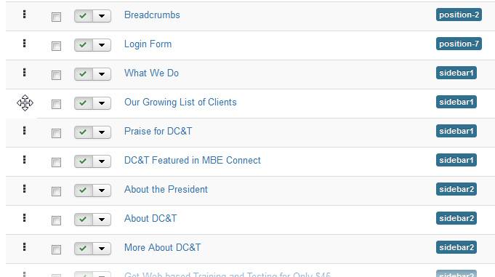The image size is (495, 277).
Task: Open the status dropdown arrow for Login Form
Action: click(x=102, y=45)
